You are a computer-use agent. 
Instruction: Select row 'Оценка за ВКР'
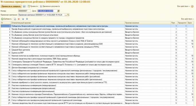pyautogui.click(x=97, y=53)
